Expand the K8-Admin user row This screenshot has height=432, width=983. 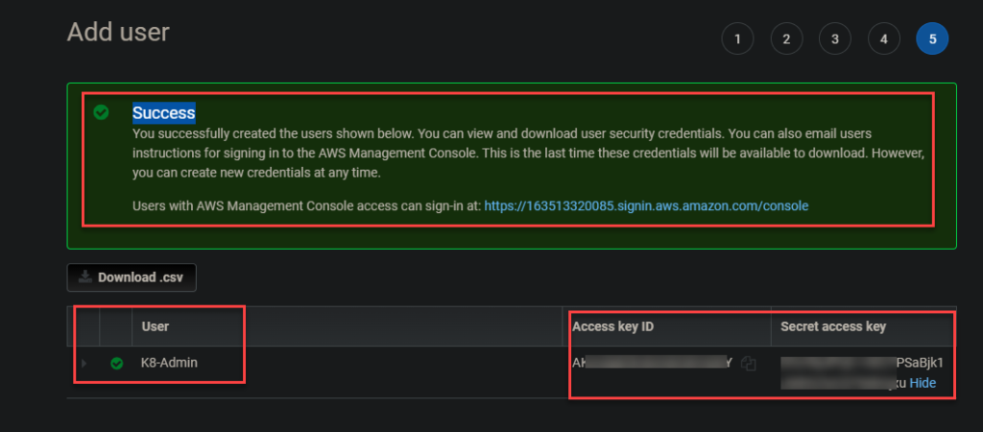point(84,364)
